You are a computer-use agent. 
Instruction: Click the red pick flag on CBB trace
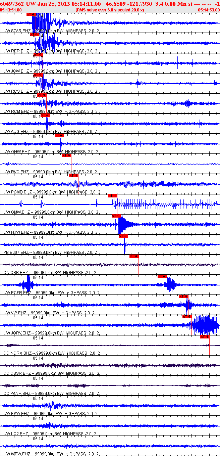tap(134, 256)
